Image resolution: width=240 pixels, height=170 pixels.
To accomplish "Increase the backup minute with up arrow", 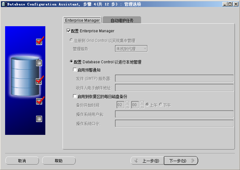I will pyautogui.click(x=142, y=103).
